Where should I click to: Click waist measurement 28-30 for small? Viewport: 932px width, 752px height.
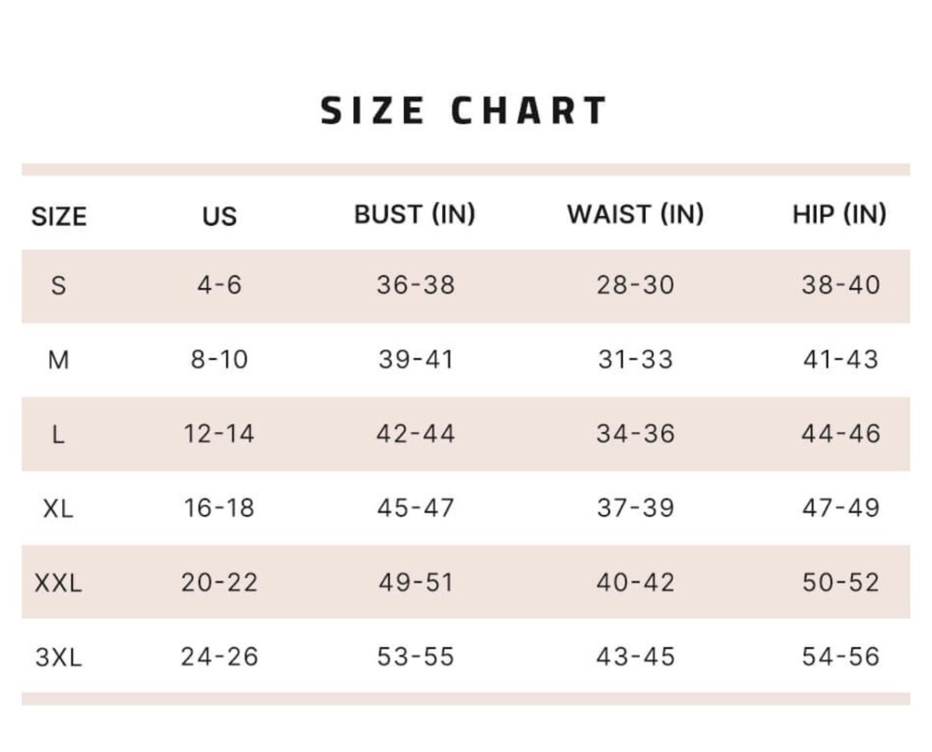point(635,285)
